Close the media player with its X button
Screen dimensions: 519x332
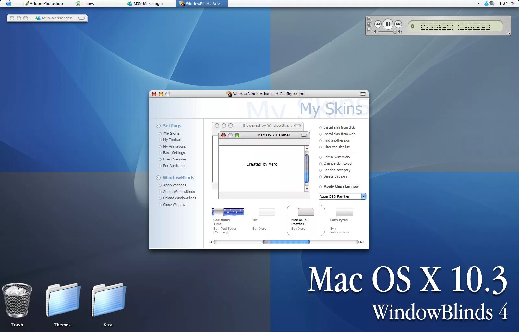[x=369, y=19]
